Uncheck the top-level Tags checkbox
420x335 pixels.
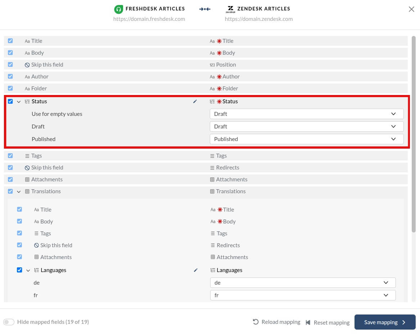10,155
